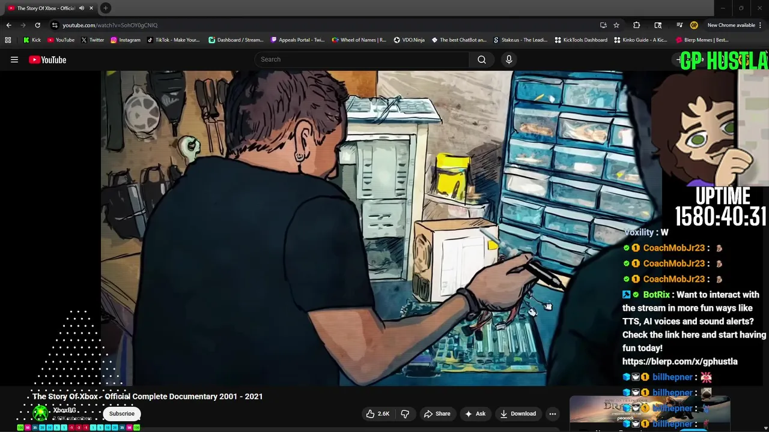The width and height of the screenshot is (769, 432).
Task: Open a new browser tab
Action: tap(105, 8)
